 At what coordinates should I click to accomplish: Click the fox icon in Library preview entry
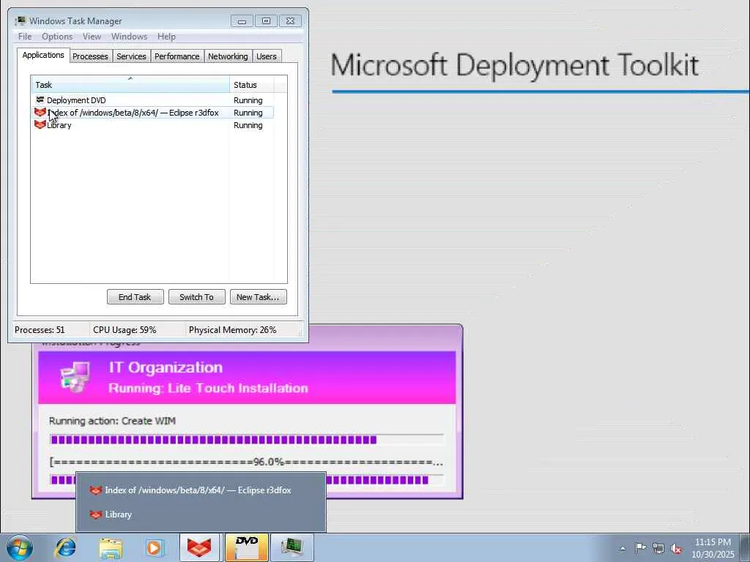tap(96, 514)
